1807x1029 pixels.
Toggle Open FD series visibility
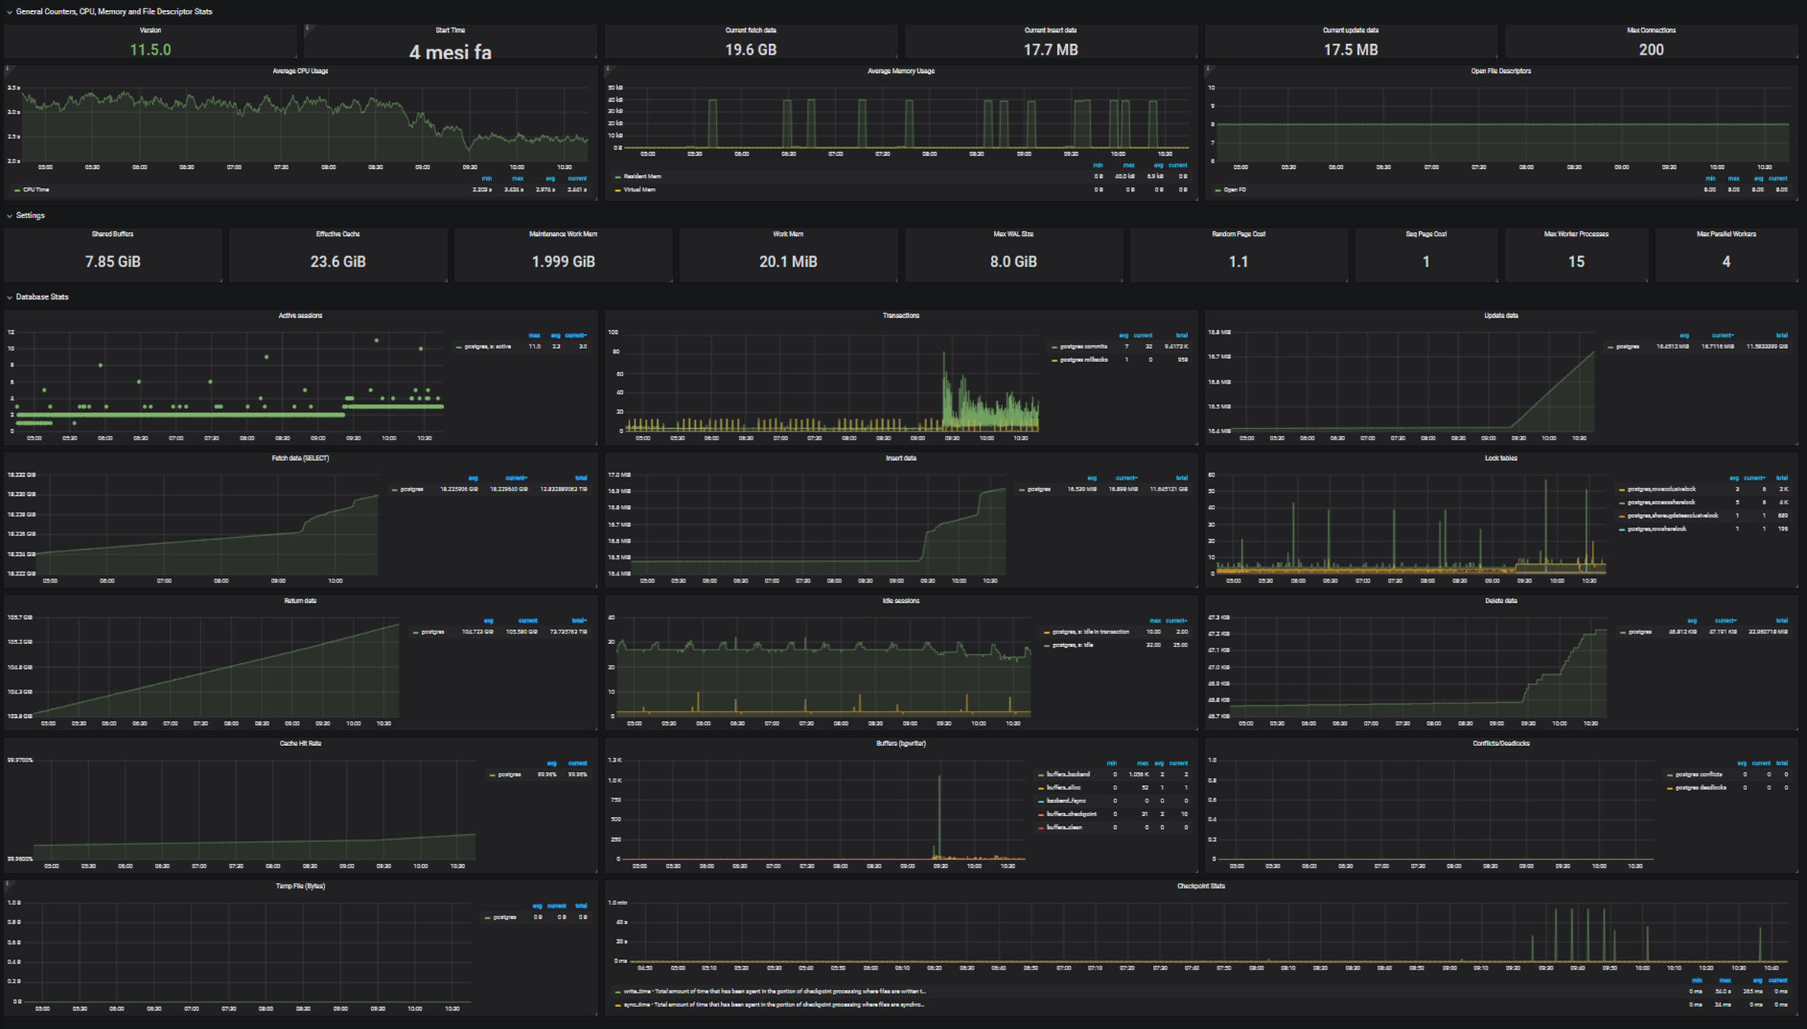pos(1234,189)
